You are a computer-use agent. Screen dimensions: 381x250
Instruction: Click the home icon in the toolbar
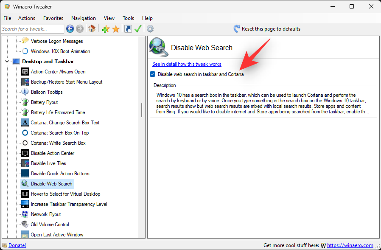coord(92,28)
